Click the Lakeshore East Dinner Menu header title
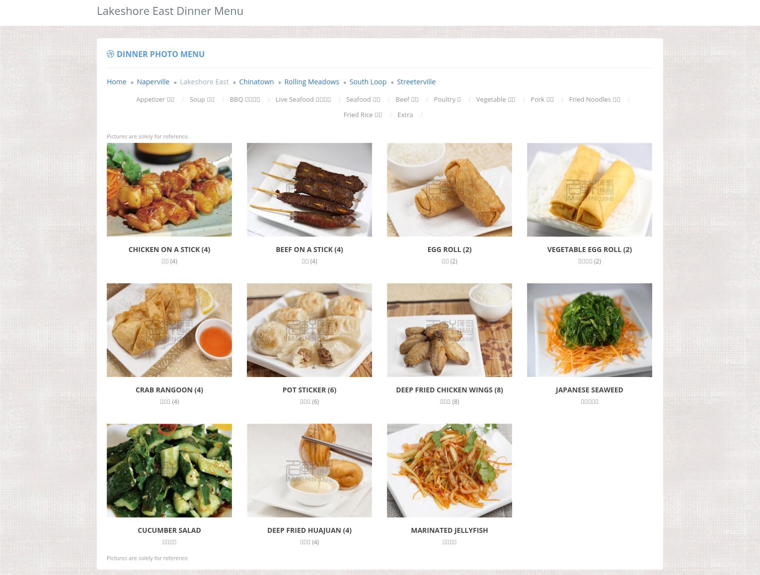The height and width of the screenshot is (575, 760). pos(170,11)
